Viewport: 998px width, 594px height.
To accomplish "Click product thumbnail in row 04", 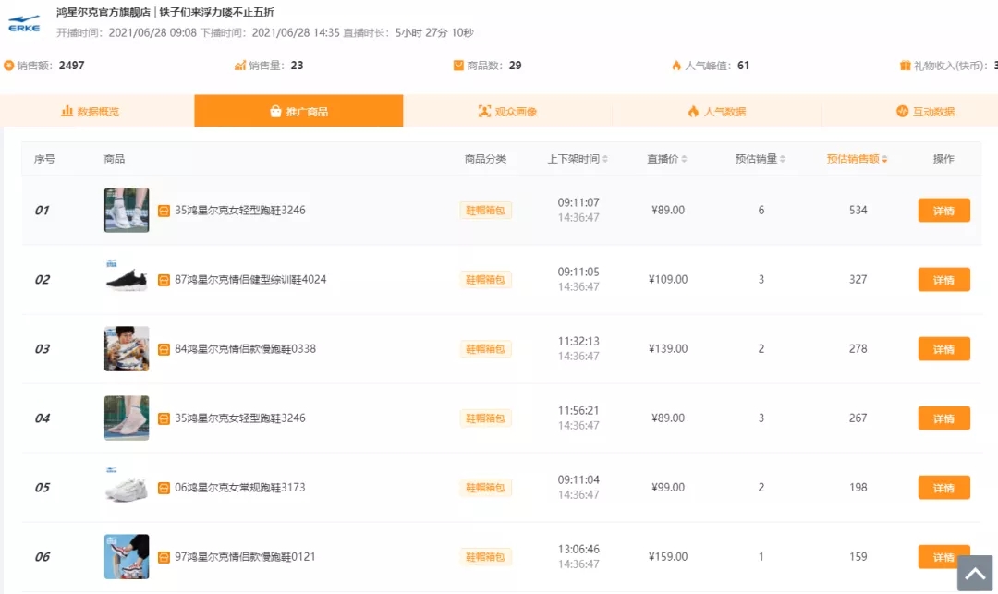I will [x=127, y=418].
